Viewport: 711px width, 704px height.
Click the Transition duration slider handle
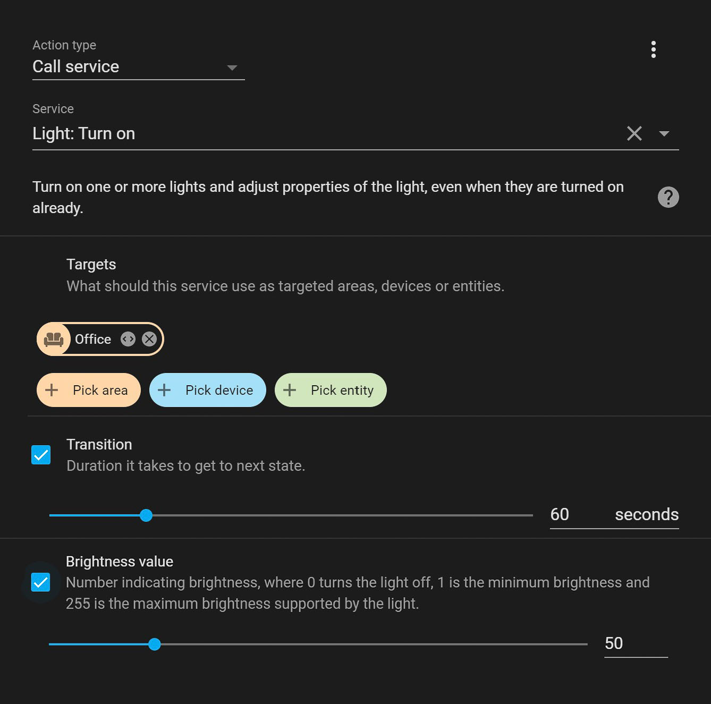point(147,515)
